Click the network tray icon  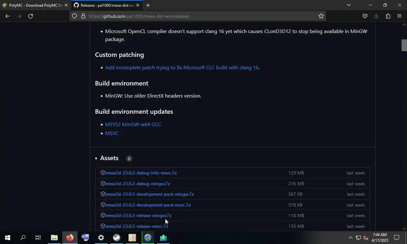[x=358, y=238]
